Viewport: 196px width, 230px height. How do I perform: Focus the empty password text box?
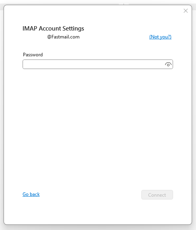tap(98, 64)
